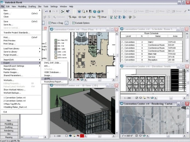Click the Undo arrow icon
The height and width of the screenshot is (142, 190).
47,11
